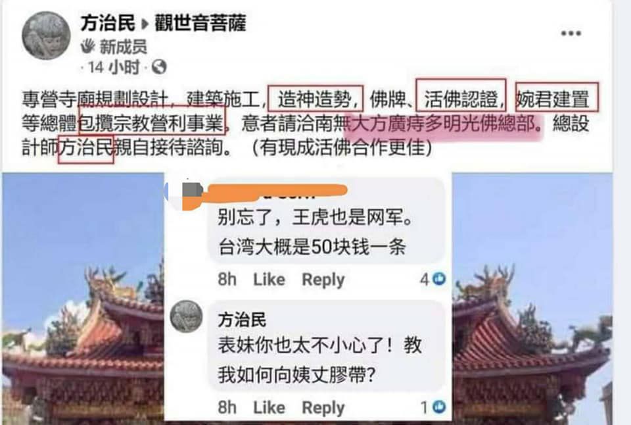
Task: Open the three-dot post options menu
Action: click(x=571, y=33)
